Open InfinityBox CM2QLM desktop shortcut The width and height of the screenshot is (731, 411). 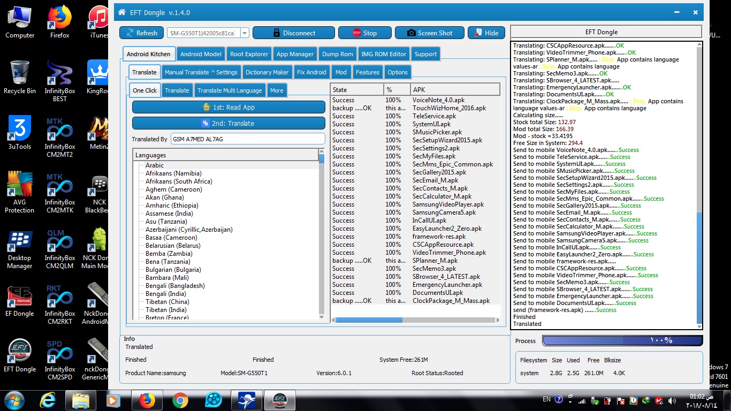click(59, 248)
